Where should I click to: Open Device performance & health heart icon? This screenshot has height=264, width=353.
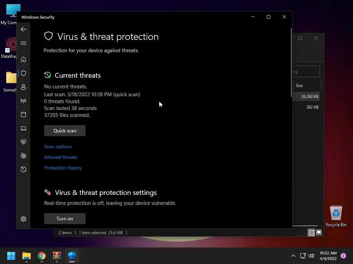pyautogui.click(x=23, y=142)
